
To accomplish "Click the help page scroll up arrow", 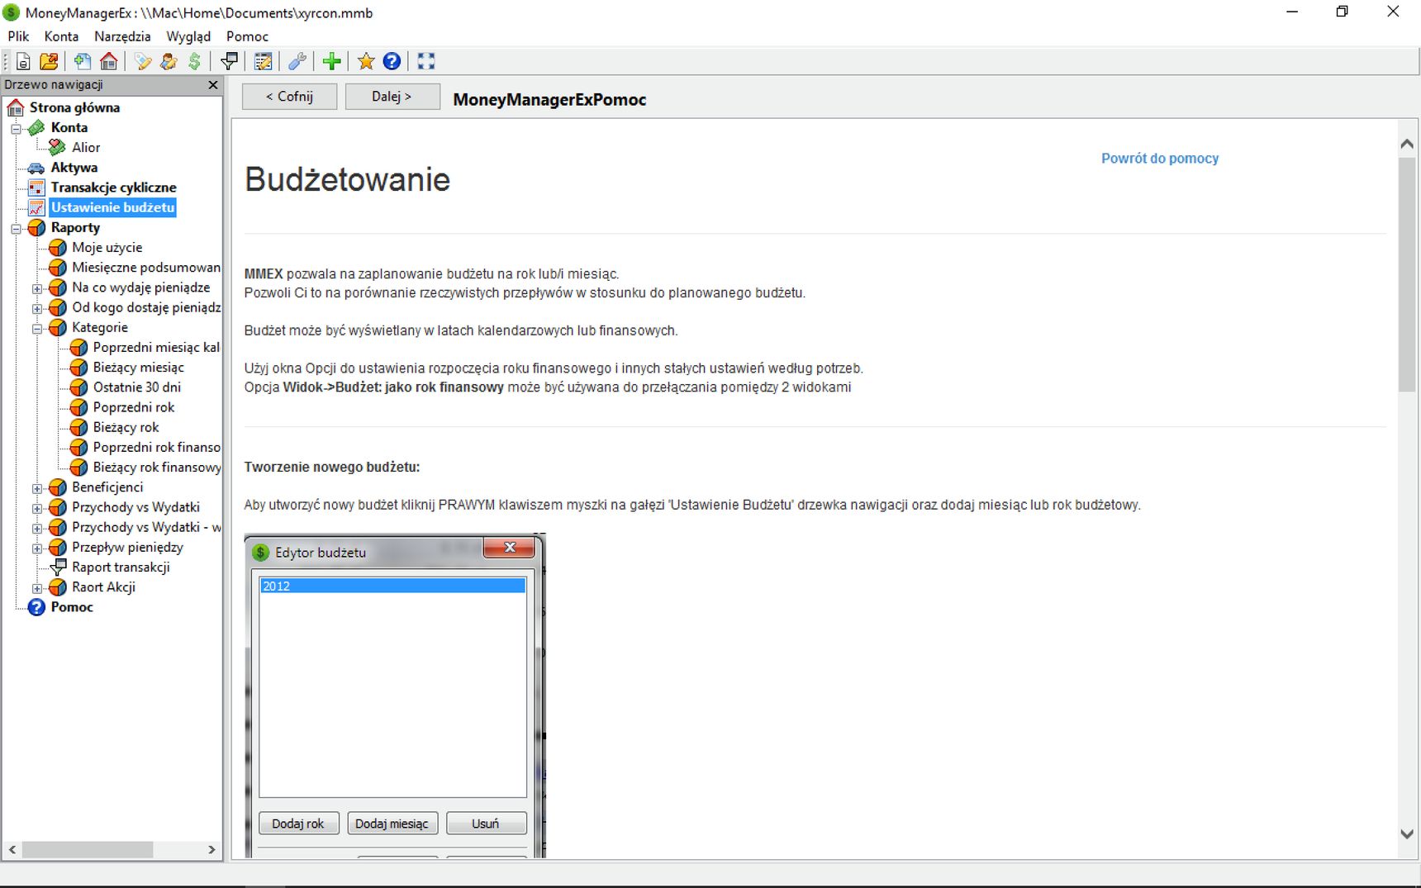I will (1407, 144).
